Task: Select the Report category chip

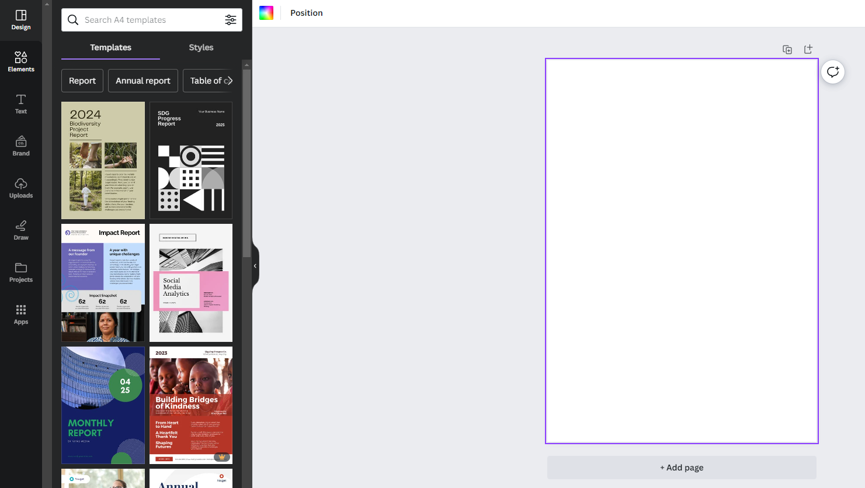Action: (x=82, y=81)
